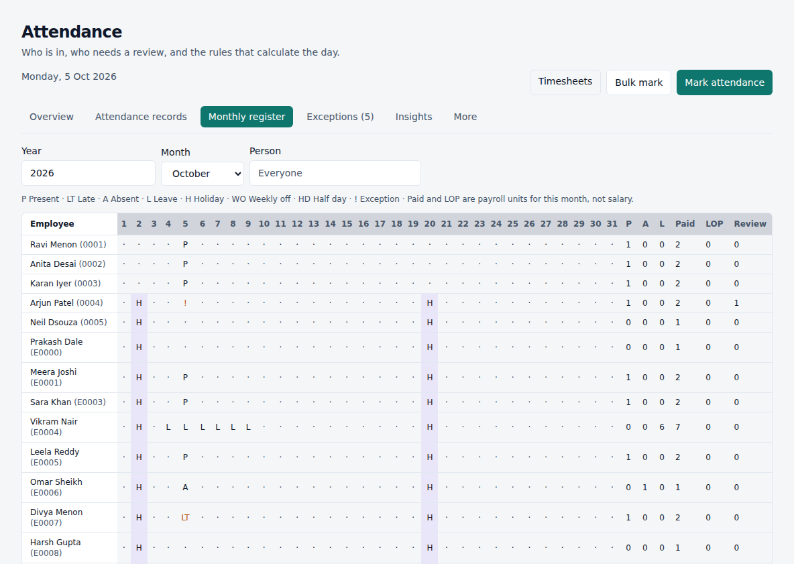The width and height of the screenshot is (794, 564).
Task: Switch to the Overview tab
Action: point(52,117)
